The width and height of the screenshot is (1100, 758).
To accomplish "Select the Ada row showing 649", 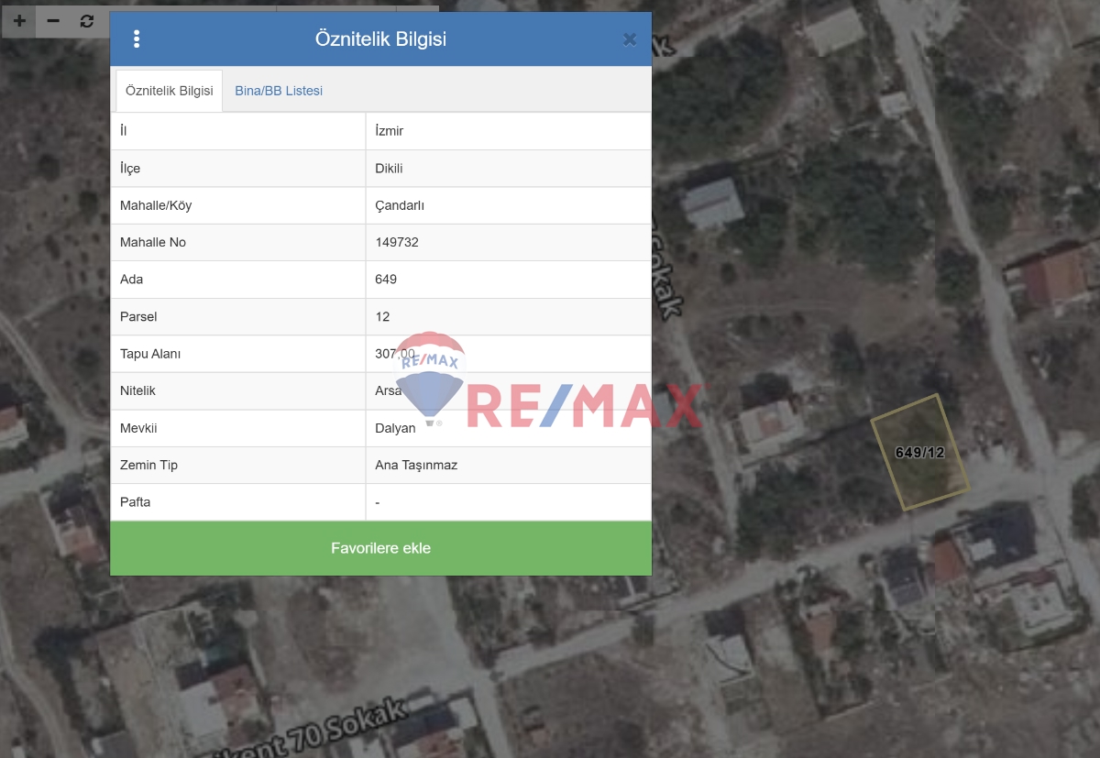I will [x=385, y=280].
